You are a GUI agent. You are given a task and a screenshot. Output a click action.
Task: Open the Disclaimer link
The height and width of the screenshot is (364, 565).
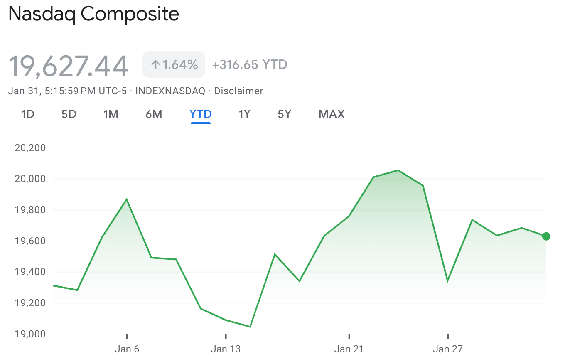coord(238,91)
